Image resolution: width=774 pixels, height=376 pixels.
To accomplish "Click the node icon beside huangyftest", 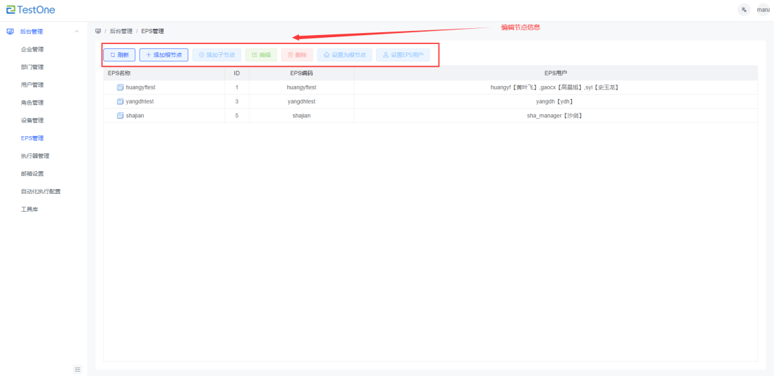I will point(120,87).
